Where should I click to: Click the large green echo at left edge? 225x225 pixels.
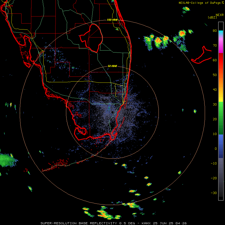click(7, 160)
